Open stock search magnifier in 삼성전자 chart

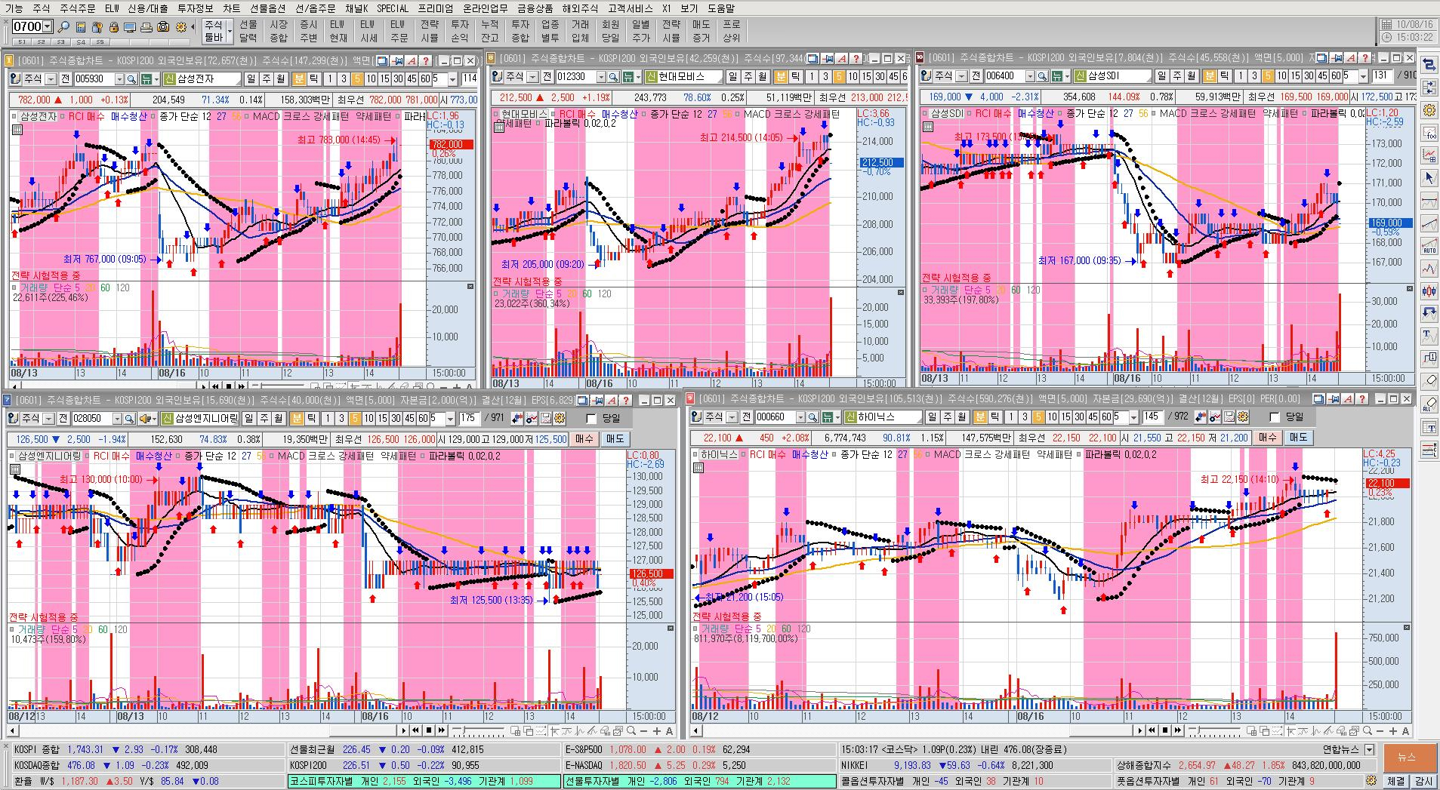(131, 79)
